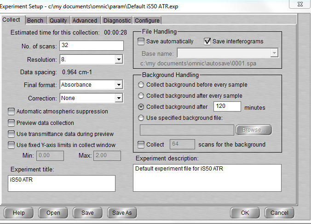
Task: Select Collect background before every sample
Action: [x=141, y=85]
